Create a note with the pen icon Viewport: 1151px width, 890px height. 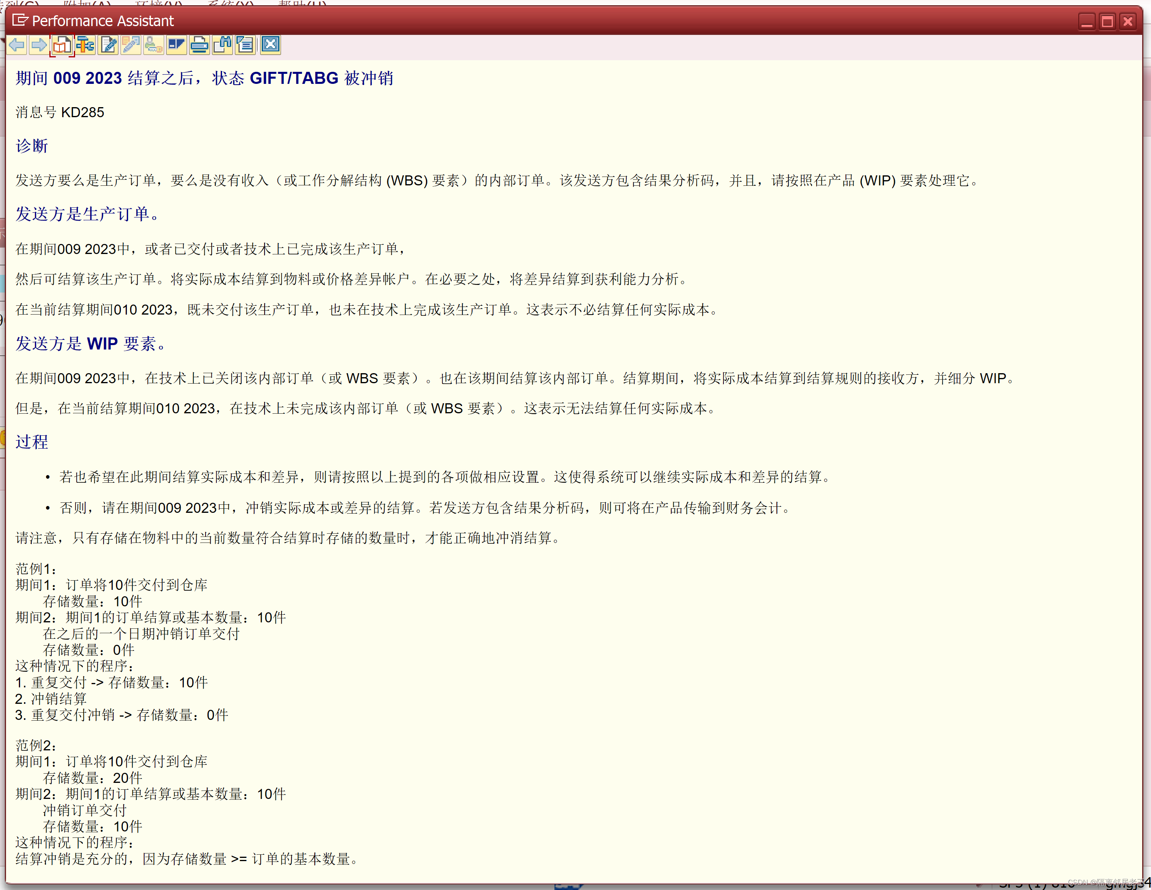point(131,45)
